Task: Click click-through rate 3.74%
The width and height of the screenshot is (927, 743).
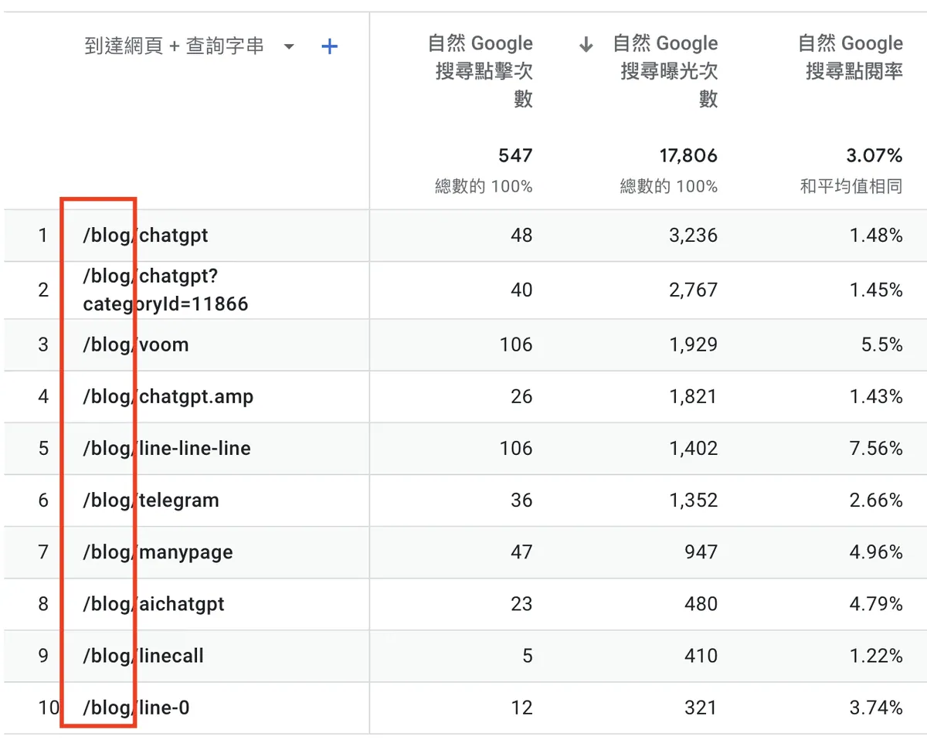Action: tap(876, 707)
